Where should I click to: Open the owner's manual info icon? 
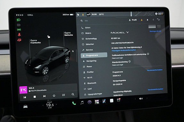(111, 101)
